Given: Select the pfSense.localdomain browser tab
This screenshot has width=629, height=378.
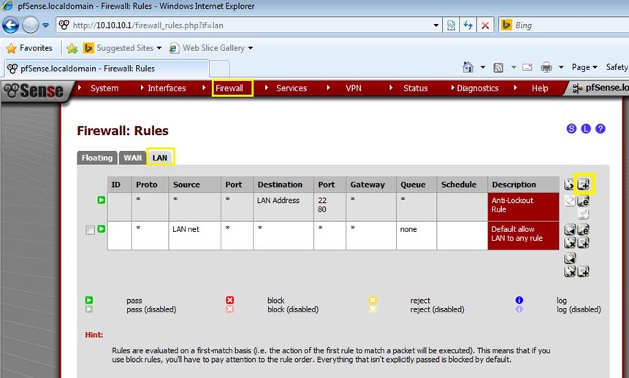Looking at the screenshot, I should coord(107,69).
